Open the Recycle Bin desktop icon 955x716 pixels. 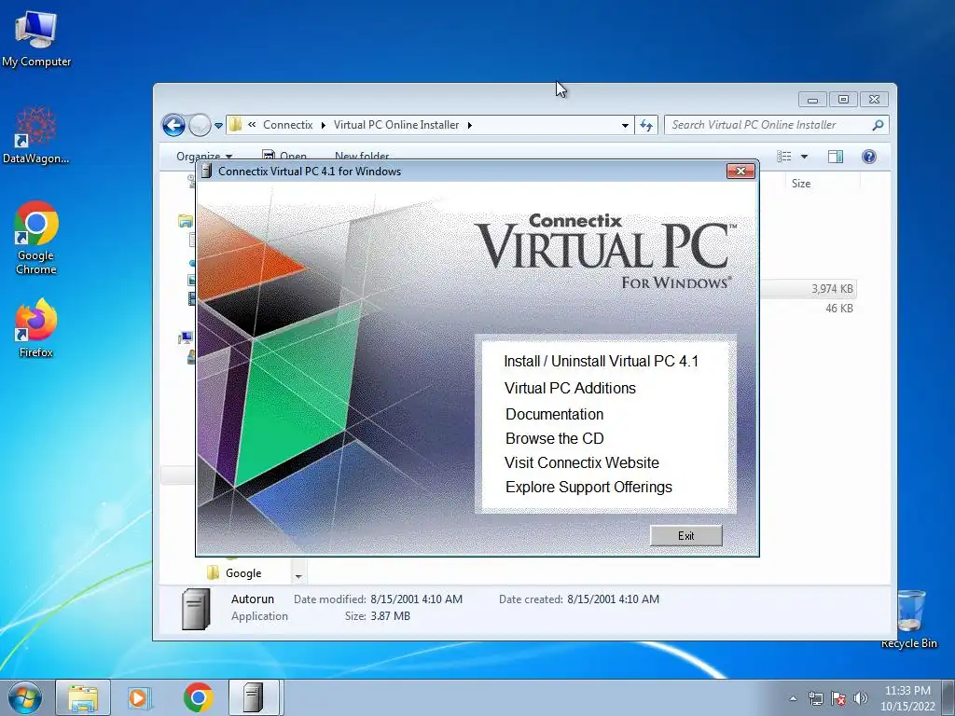[910, 619]
